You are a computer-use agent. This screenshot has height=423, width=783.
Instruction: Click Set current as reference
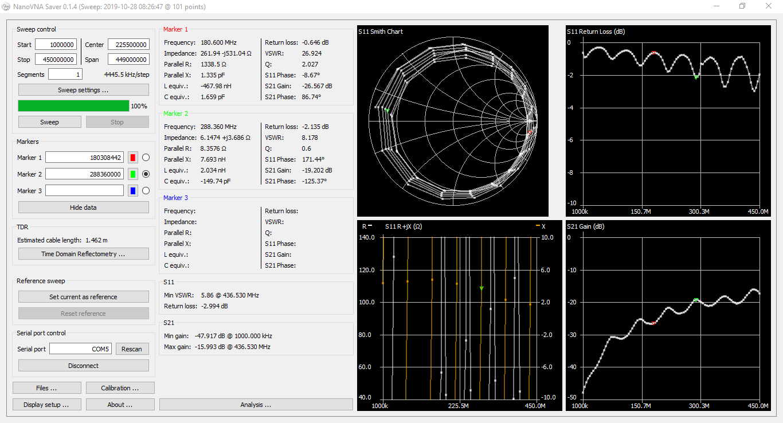tap(83, 297)
